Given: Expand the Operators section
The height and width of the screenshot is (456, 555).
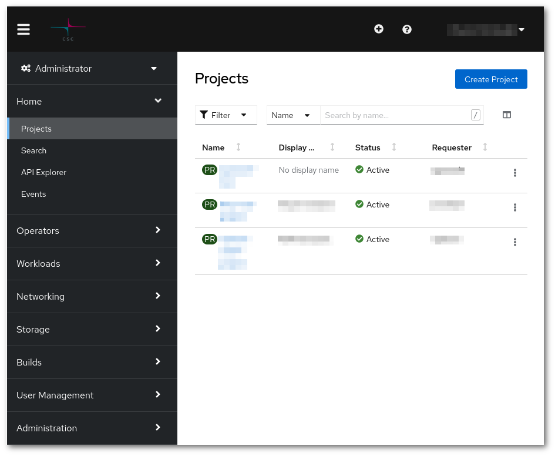Looking at the screenshot, I should (x=92, y=230).
